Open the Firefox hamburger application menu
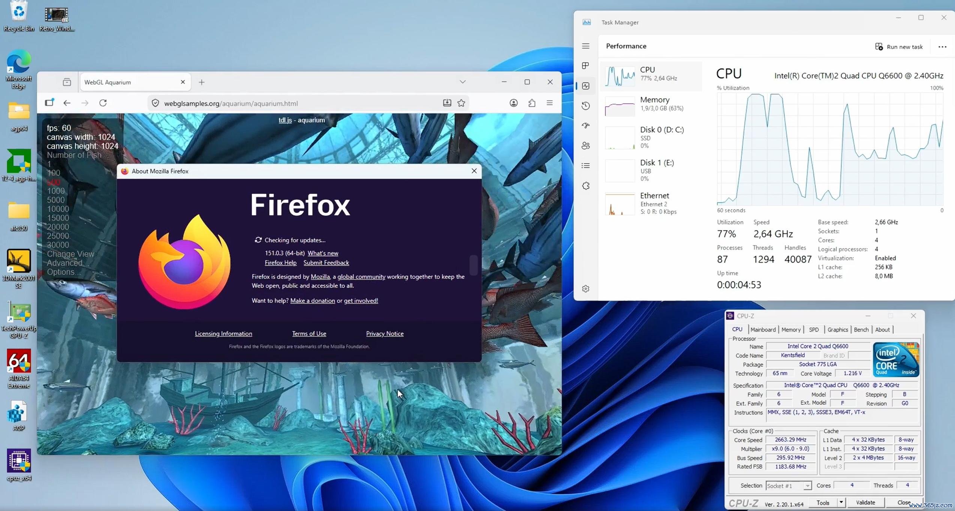This screenshot has width=955, height=511. pos(550,103)
